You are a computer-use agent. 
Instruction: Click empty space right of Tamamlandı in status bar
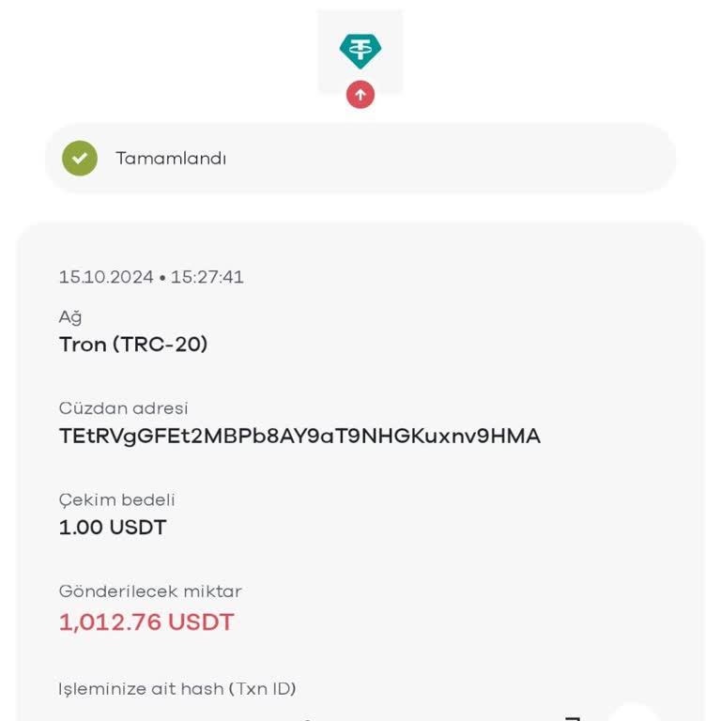coord(451,159)
